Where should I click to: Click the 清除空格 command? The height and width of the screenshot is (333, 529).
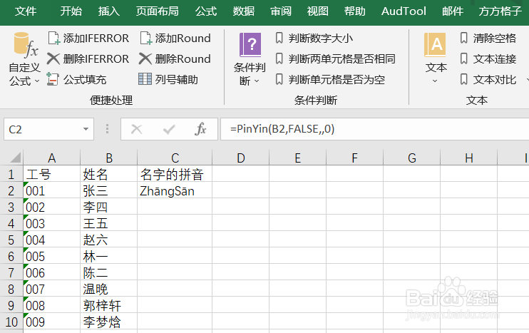coord(488,38)
